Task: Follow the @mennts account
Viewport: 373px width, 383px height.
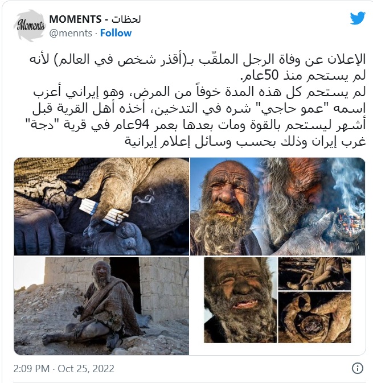Action: (x=116, y=33)
